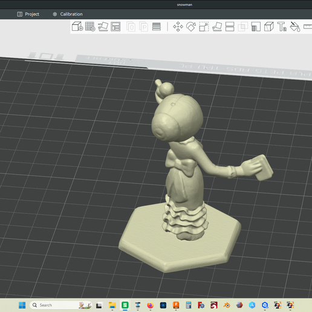Arrange all objects with the arrange icon
This screenshot has height=312, width=312.
click(x=115, y=27)
